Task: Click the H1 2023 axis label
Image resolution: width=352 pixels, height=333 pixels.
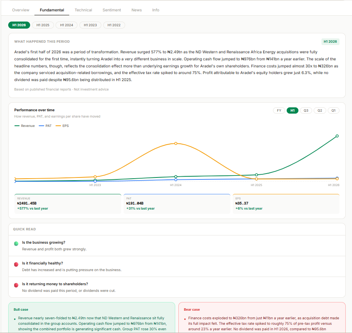Action: click(x=95, y=185)
